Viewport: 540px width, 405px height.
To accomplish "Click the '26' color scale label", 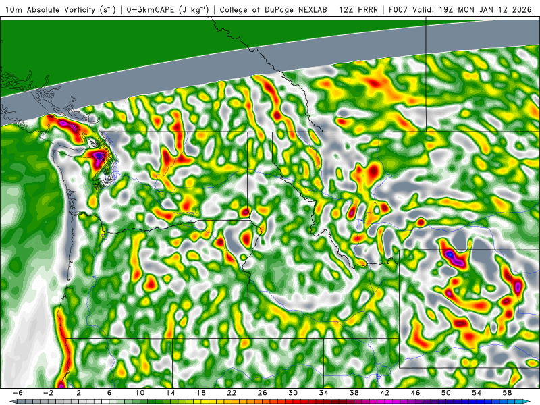I will (263, 393).
